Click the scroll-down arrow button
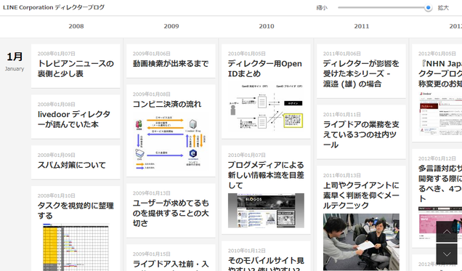The width and height of the screenshot is (462, 271). tap(447, 254)
